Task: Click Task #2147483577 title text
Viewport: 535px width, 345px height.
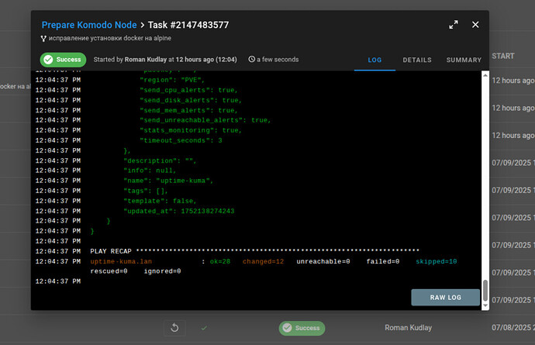Action: tap(188, 25)
